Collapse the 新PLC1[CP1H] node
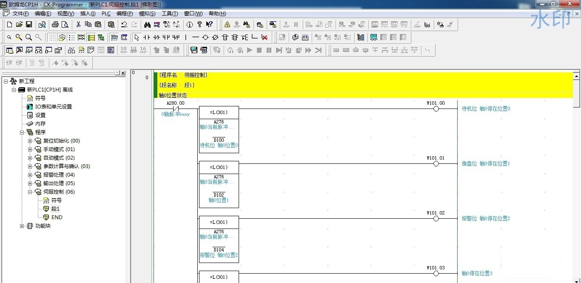This screenshot has width=581, height=283. (14, 90)
